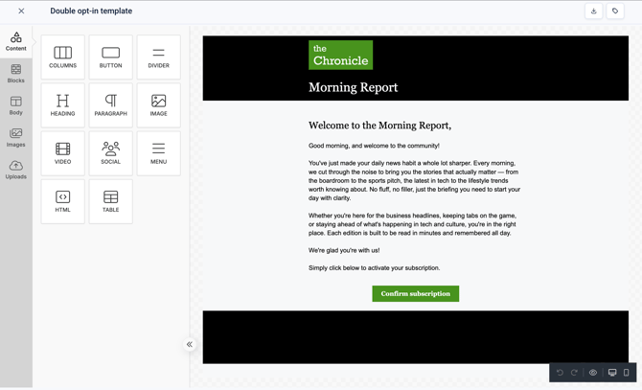This screenshot has width=642, height=390.
Task: Select the Paragraph content block
Action: [110, 105]
